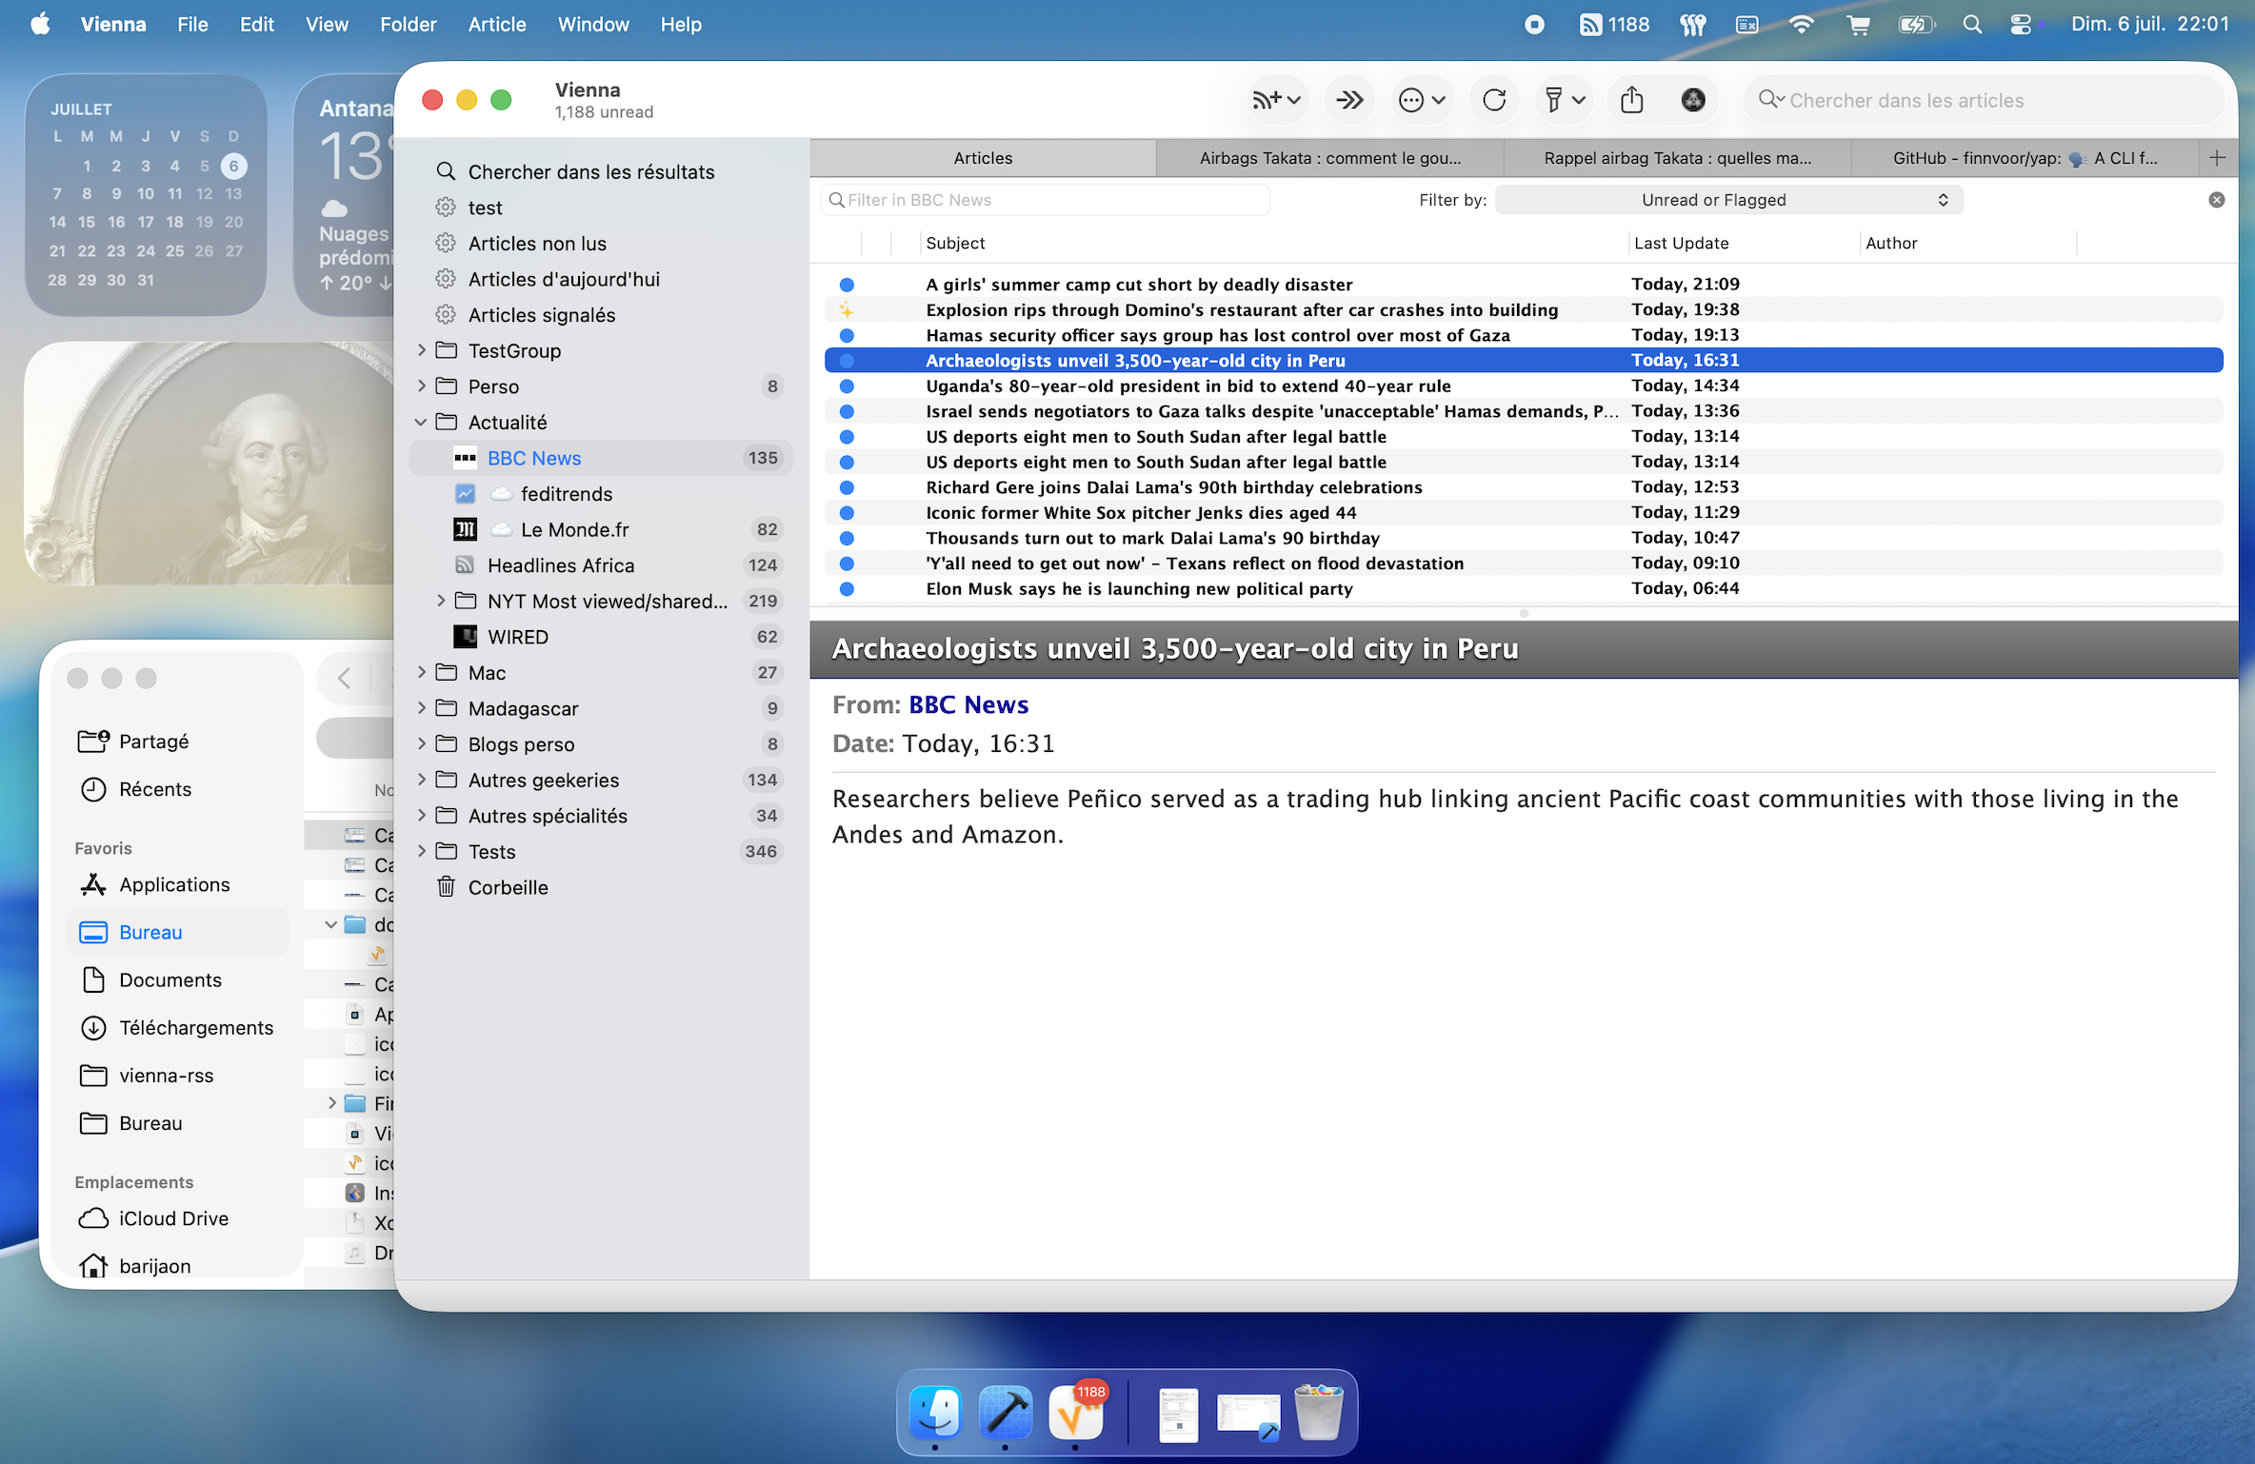Click the Refresh all subscriptions icon
2255x1464 pixels.
coord(1494,100)
